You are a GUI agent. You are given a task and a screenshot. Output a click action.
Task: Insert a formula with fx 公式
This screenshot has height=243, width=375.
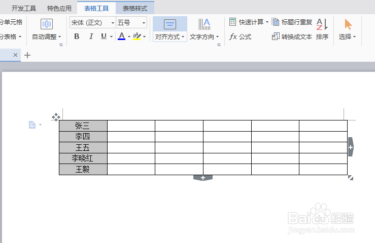[241, 37]
